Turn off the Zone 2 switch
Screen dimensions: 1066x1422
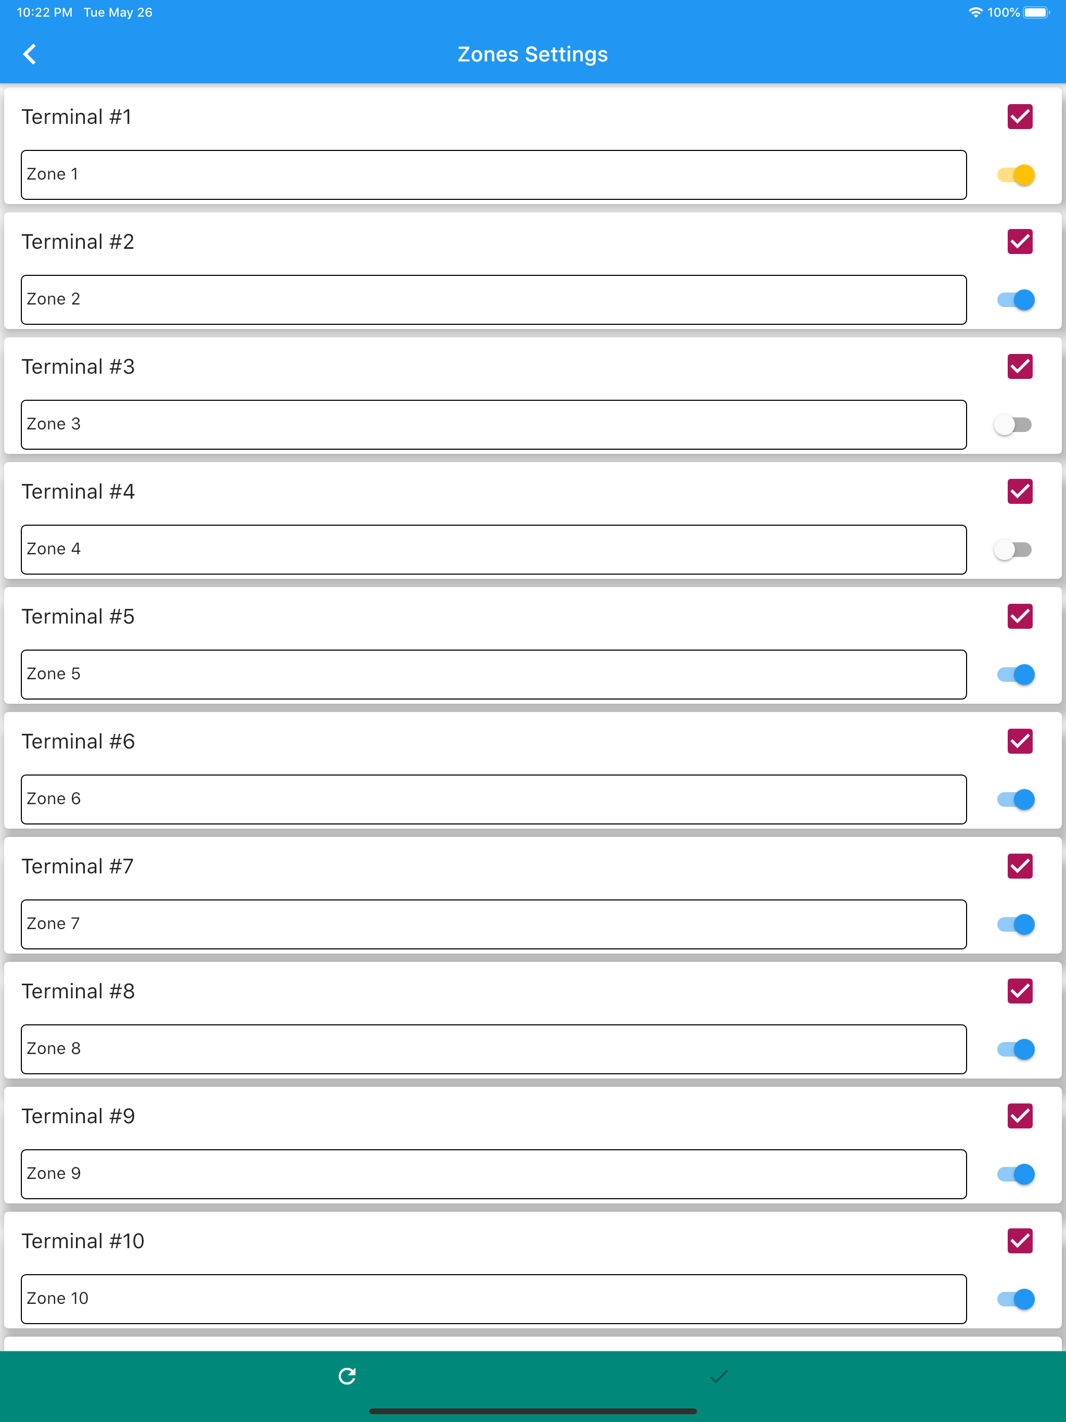pyautogui.click(x=1016, y=300)
